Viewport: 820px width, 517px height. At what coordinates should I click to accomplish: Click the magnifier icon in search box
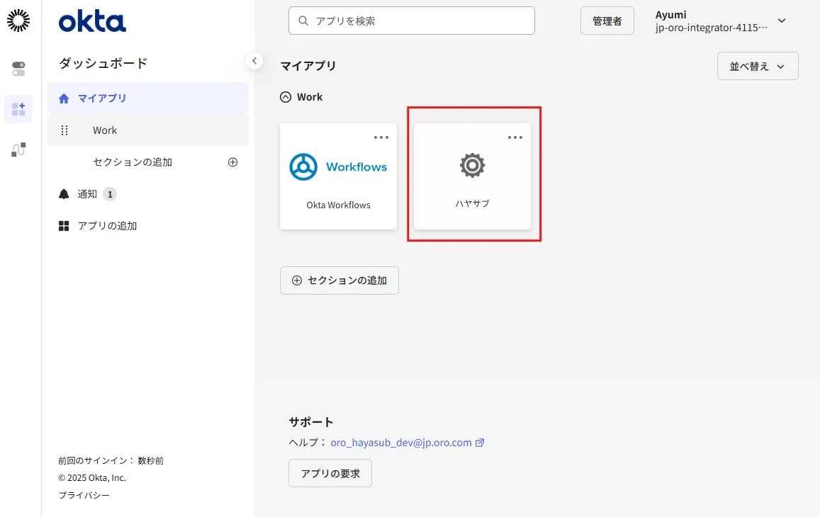tap(303, 21)
